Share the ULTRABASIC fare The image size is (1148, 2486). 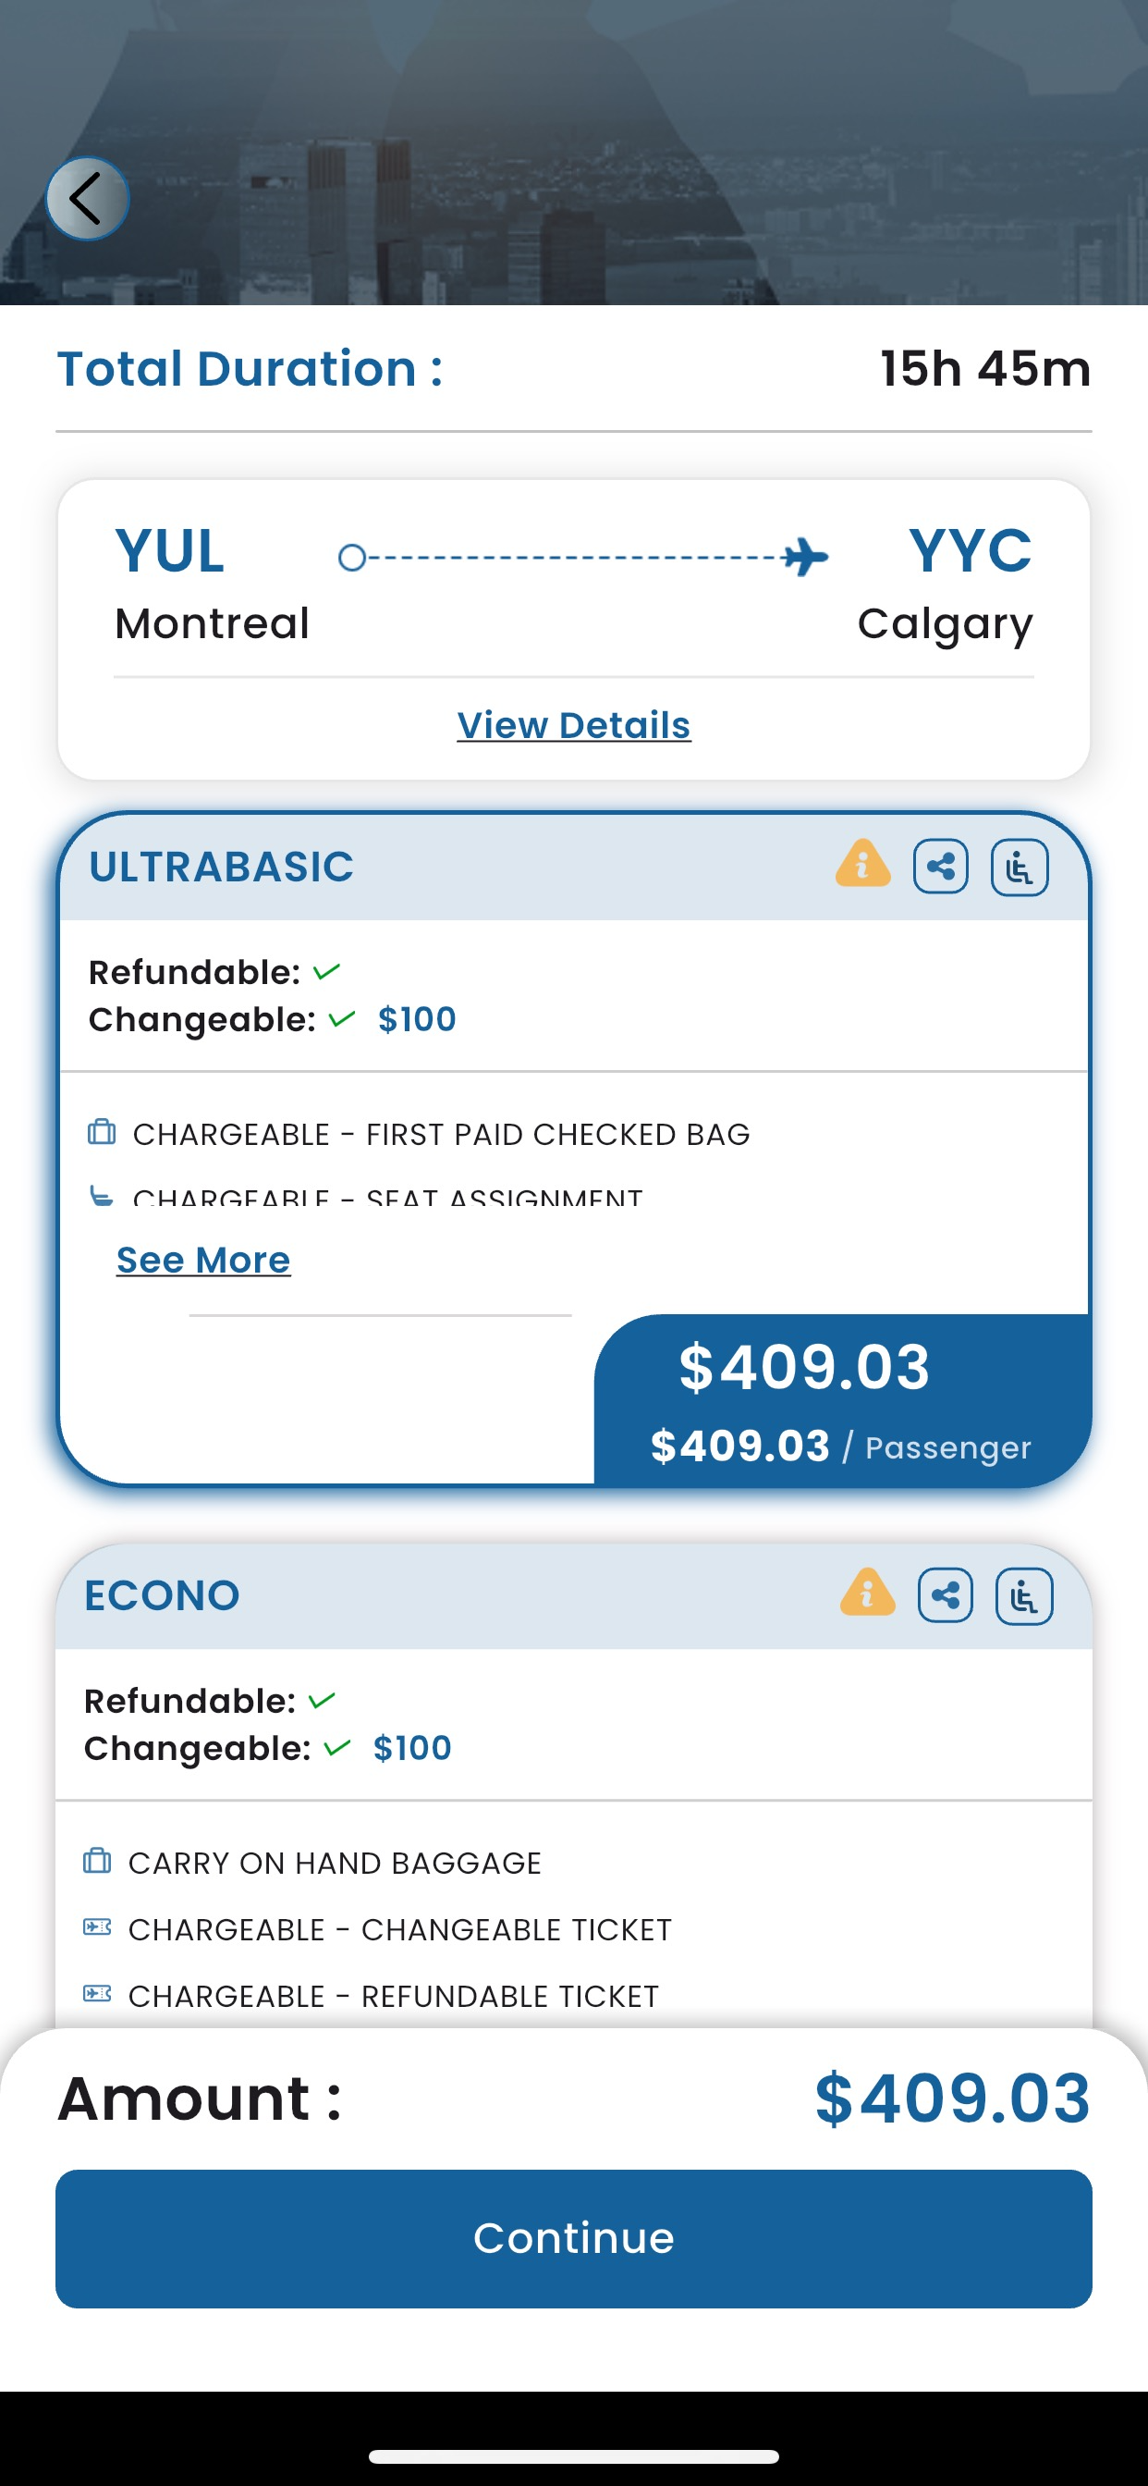point(941,867)
